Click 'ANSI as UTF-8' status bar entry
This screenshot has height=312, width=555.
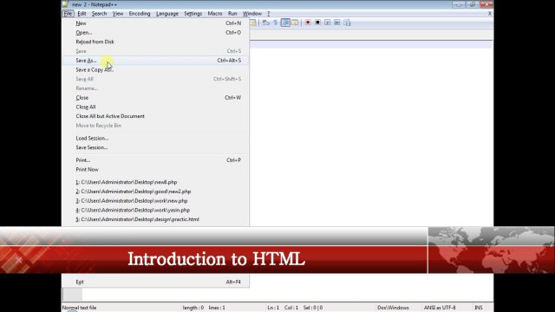pos(440,308)
